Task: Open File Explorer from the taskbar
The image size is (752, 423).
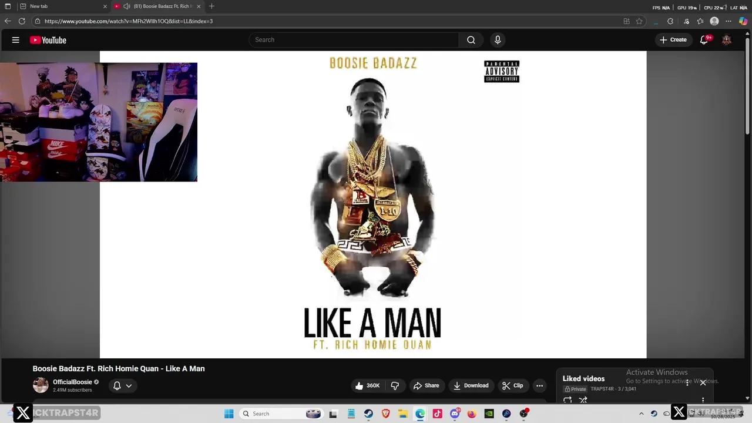Action: 403,414
